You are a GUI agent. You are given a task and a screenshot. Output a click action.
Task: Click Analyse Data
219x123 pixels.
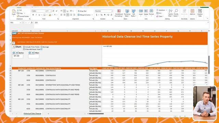pos(200,13)
